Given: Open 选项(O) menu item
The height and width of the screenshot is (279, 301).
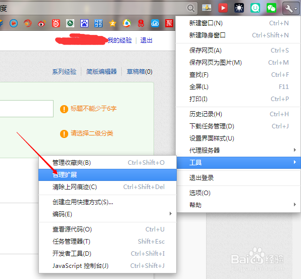Looking at the screenshot, I should pyautogui.click(x=238, y=193).
